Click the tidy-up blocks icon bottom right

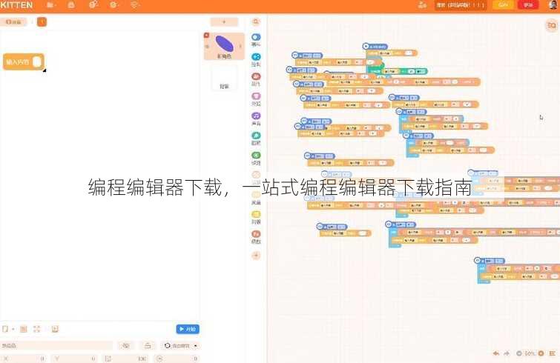553,353
